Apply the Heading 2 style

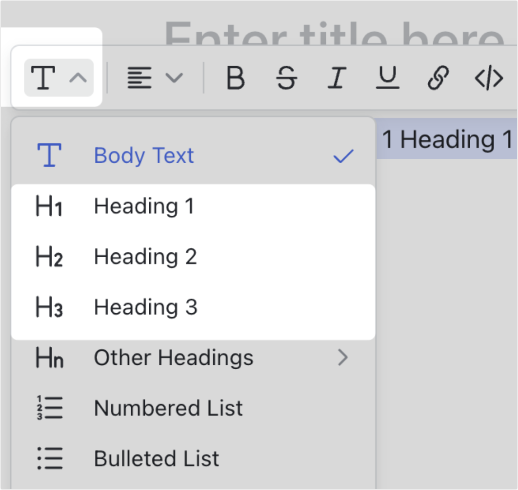[x=144, y=257]
